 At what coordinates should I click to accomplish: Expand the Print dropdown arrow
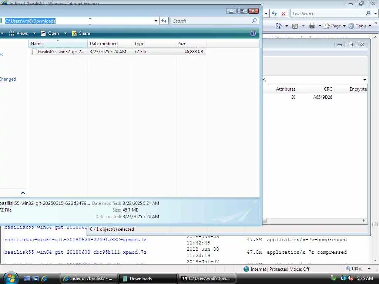click(x=319, y=26)
